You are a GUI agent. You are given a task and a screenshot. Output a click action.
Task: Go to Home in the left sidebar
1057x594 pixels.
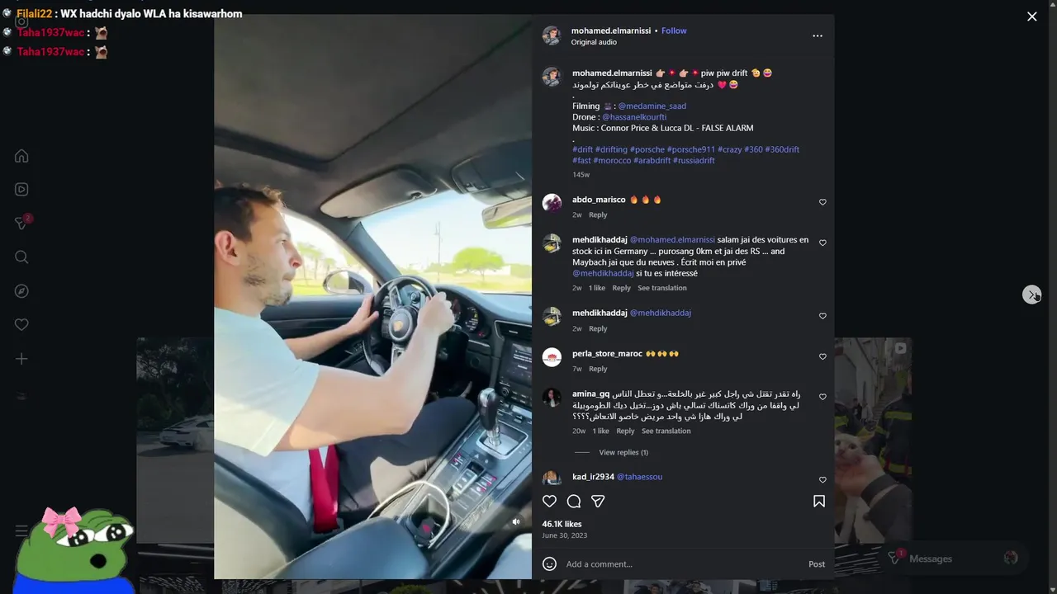21,156
